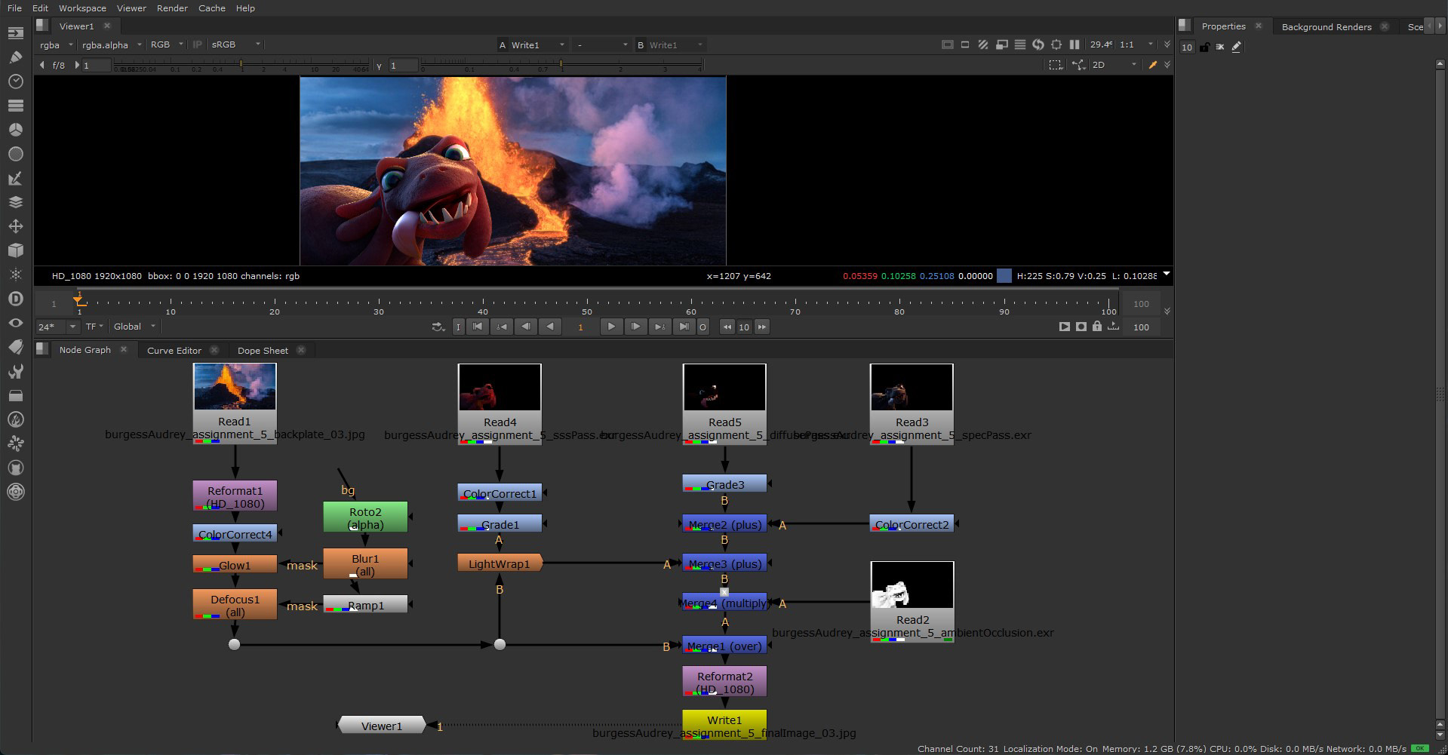Open the Transform nodes move icon

click(15, 226)
